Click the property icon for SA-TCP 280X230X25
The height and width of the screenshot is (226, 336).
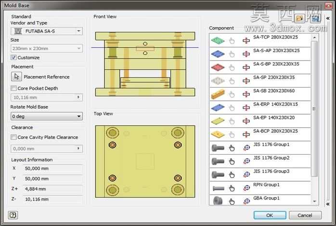pos(246,40)
